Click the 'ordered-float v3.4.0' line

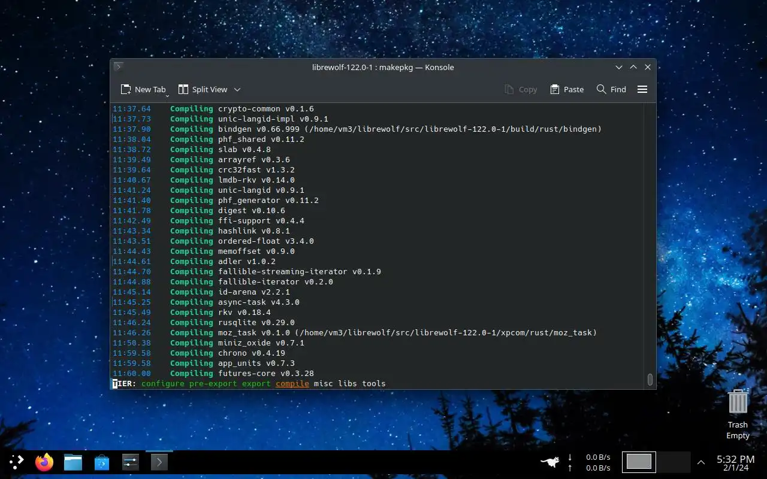(266, 241)
